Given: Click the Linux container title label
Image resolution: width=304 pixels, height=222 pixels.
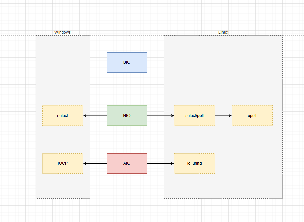Looking at the screenshot, I should (x=223, y=32).
